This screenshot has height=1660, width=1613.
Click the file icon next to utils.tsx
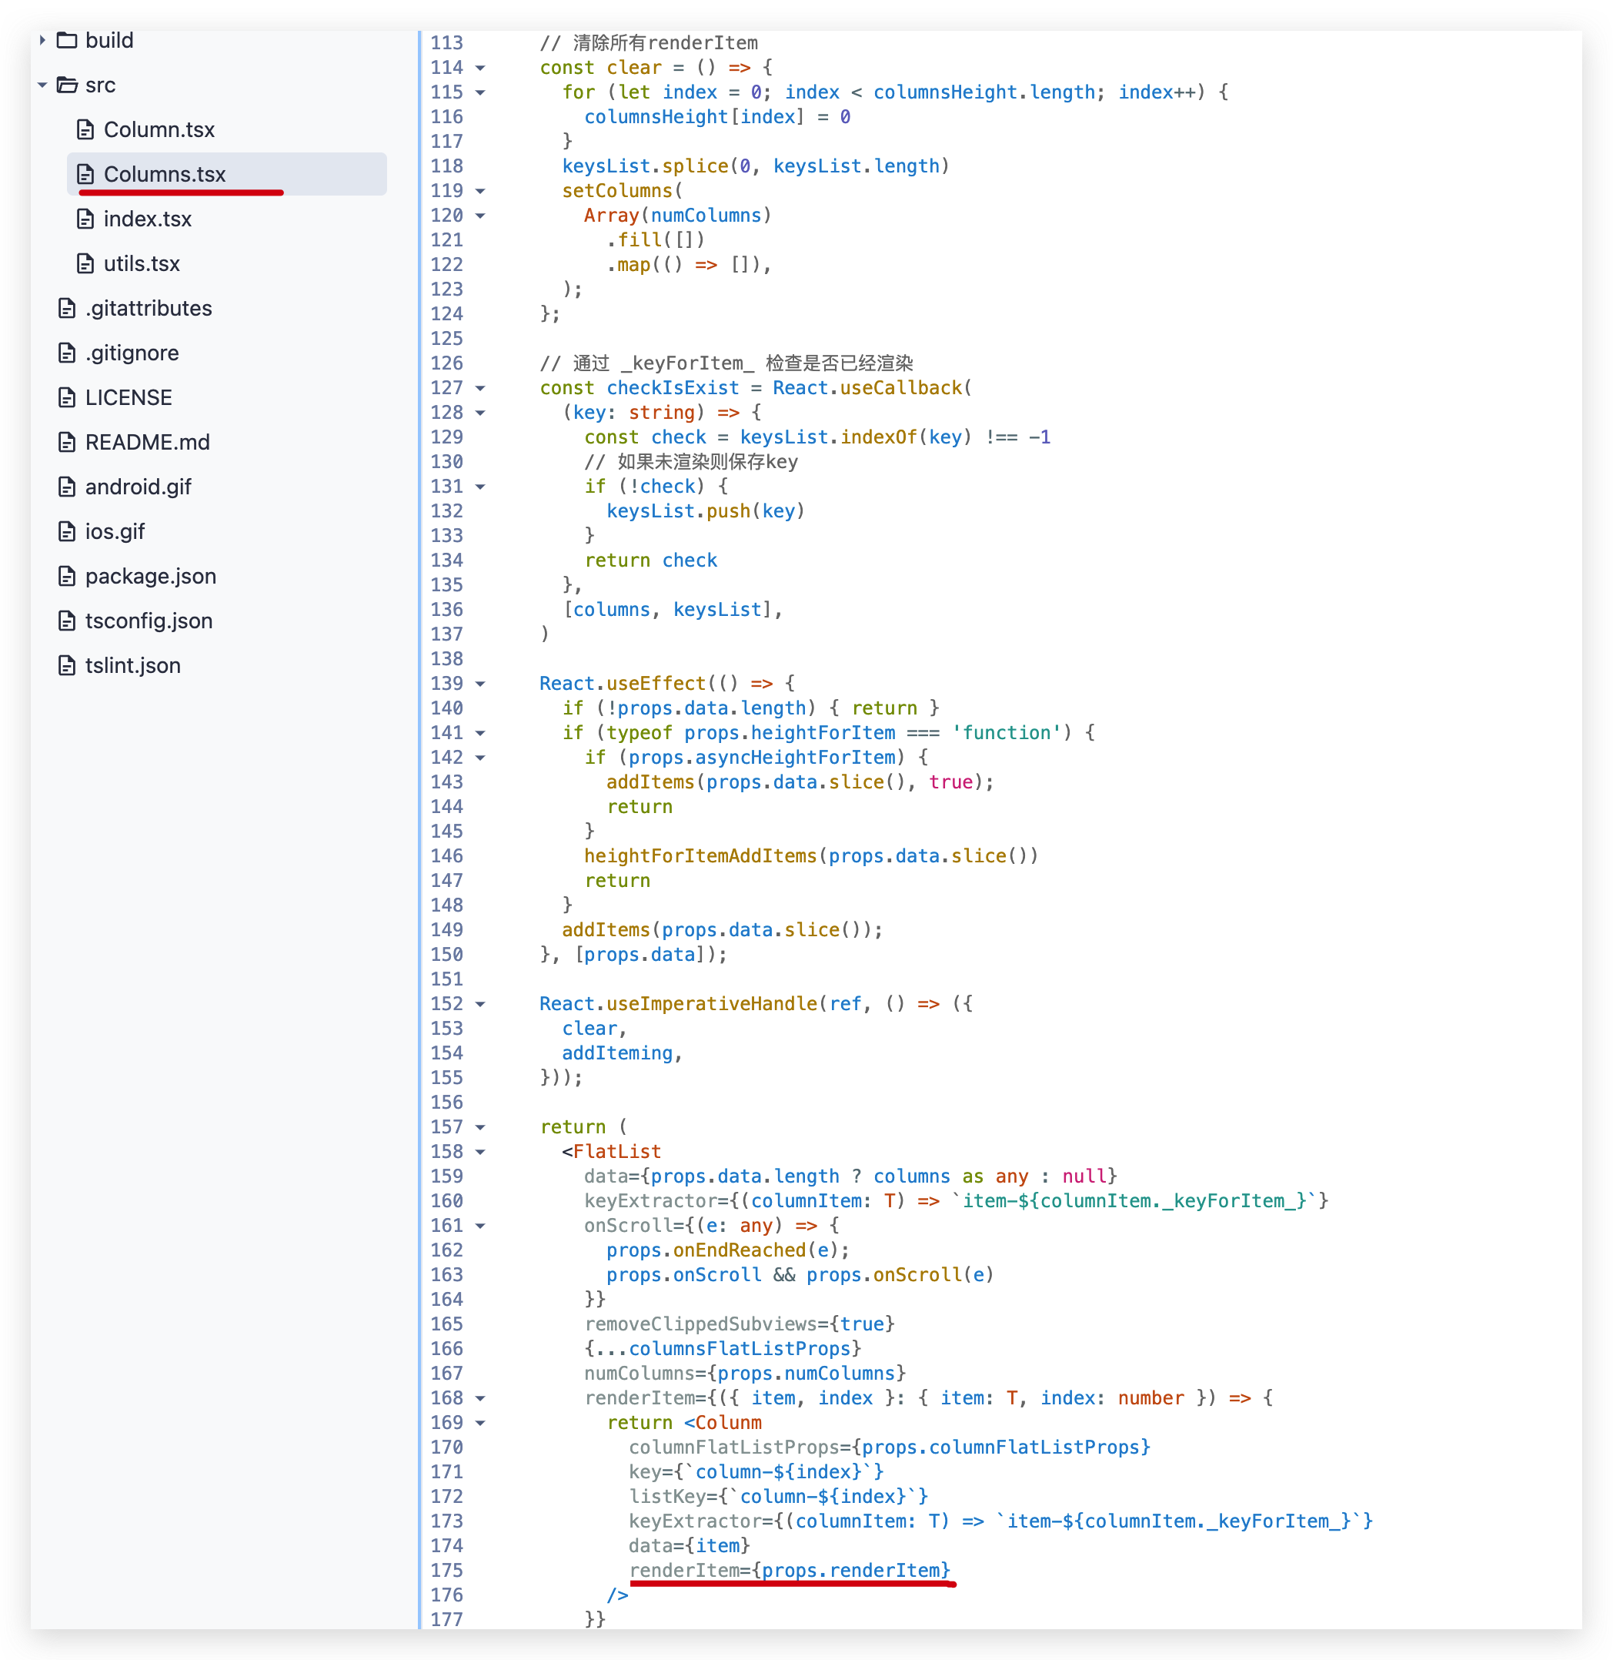[x=85, y=263]
